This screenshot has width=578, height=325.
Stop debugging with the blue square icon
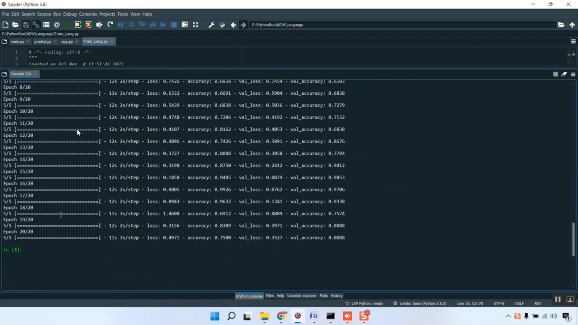point(174,25)
